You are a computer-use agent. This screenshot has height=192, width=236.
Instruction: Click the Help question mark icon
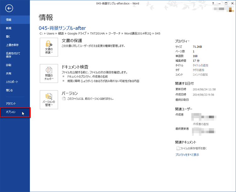213,3
